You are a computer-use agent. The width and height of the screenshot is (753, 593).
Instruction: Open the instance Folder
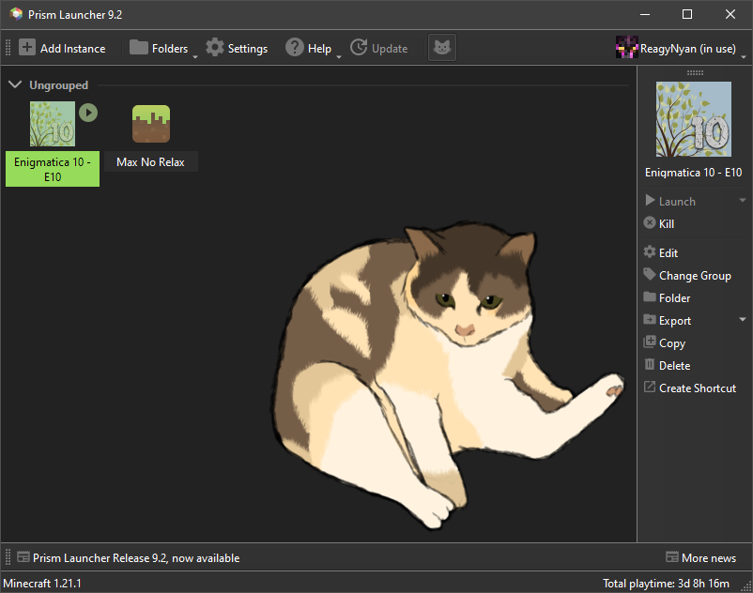pos(674,298)
